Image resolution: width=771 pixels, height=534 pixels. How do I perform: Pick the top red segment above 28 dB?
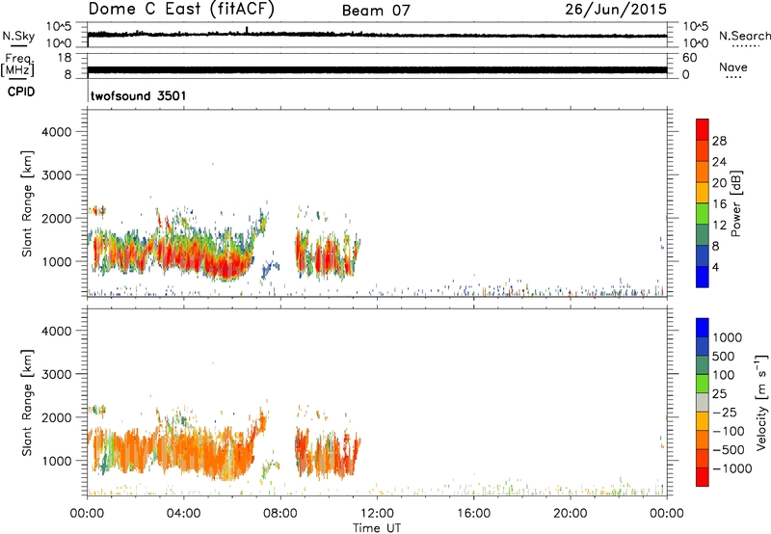point(703,130)
